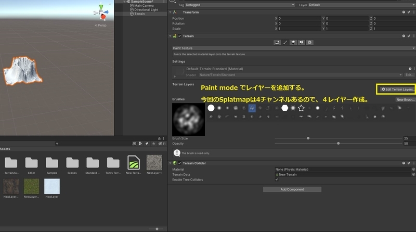Select the NewLayer 1 gravel texture asset
Image resolution: width=416 pixels, height=232 pixels.
[154, 165]
